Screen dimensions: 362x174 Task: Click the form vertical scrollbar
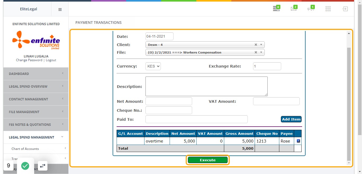349,104
